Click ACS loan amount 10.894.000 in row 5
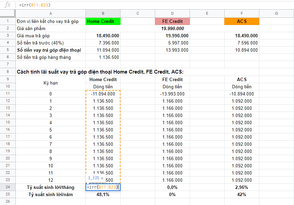The width and height of the screenshot is (294, 205). click(242, 50)
